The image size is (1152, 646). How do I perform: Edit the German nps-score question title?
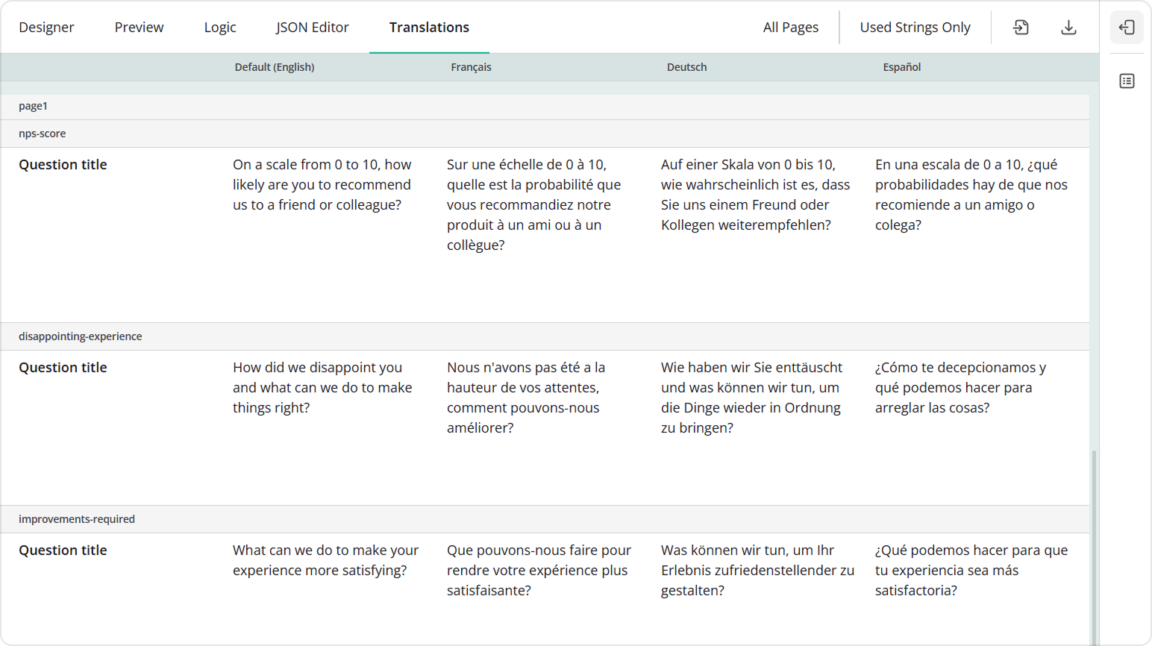tap(755, 195)
